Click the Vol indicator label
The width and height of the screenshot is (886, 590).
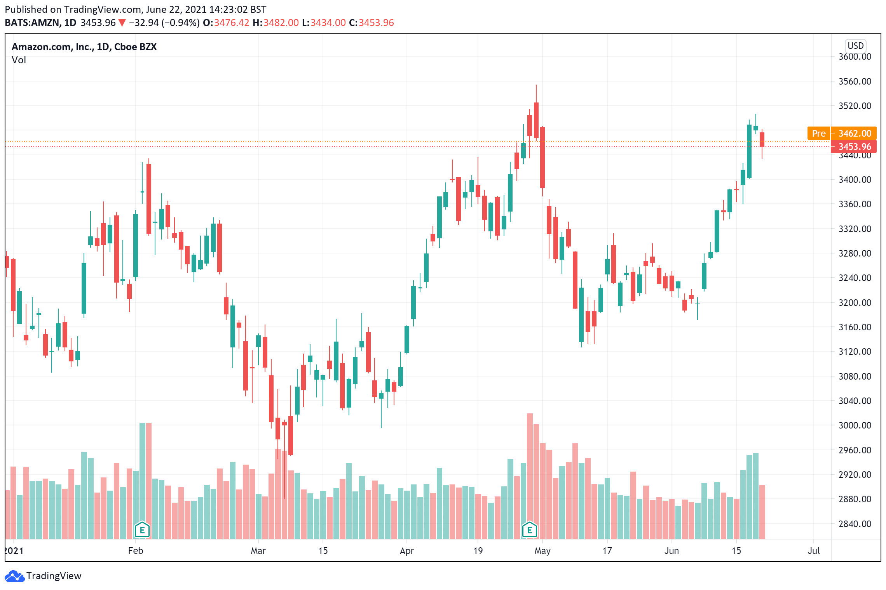pyautogui.click(x=19, y=60)
